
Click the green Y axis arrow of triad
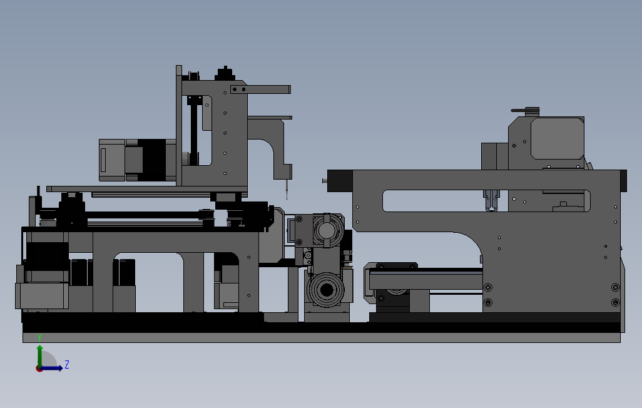[39, 355]
